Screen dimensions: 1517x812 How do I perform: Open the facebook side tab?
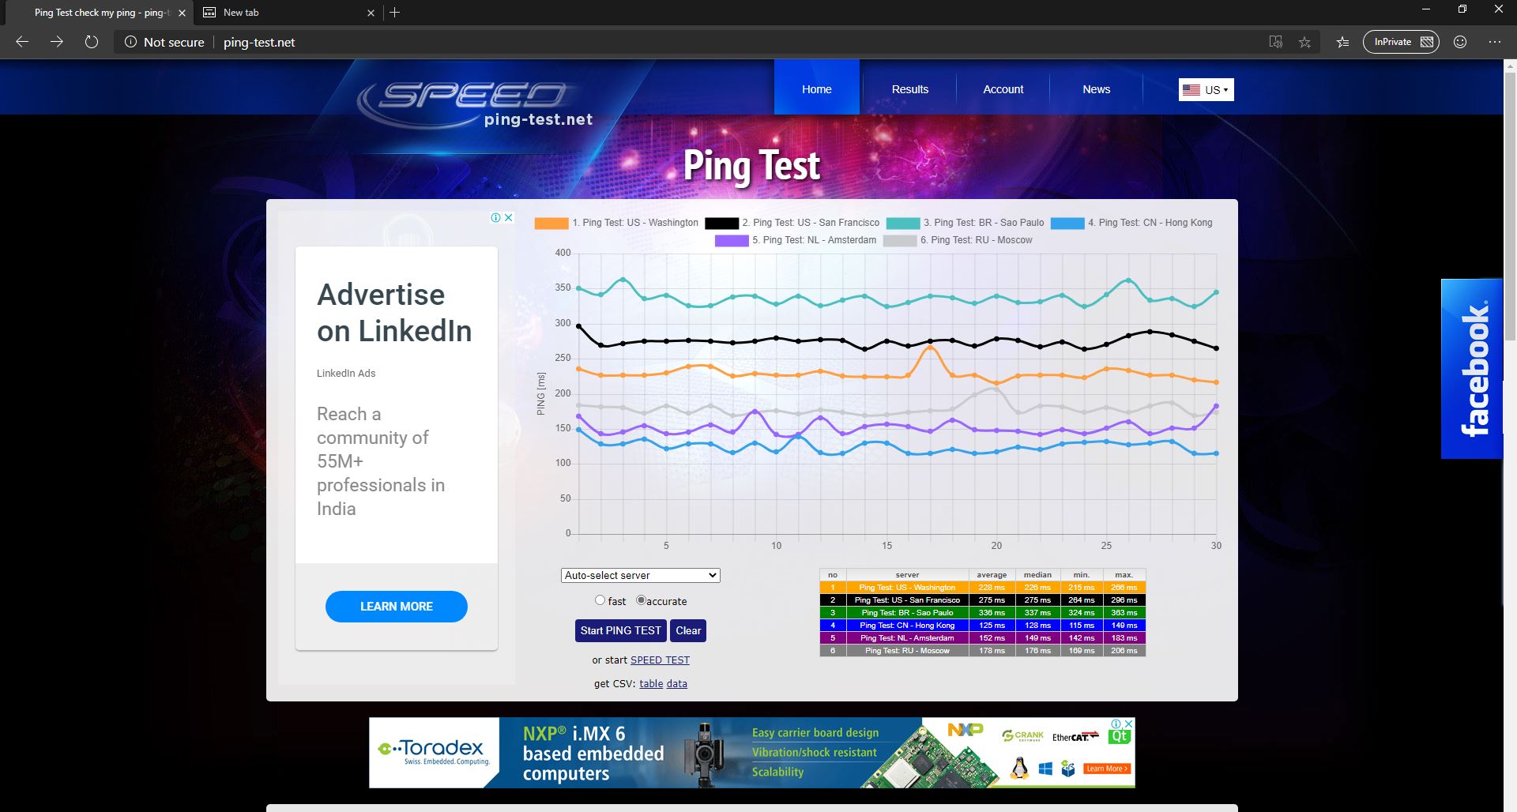pos(1472,369)
